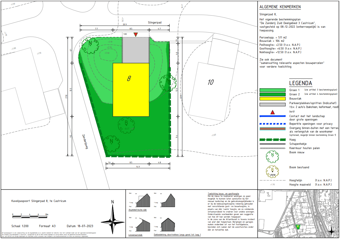This screenshot has height=239, width=340.
Task: Click the yellow building area numbered 8
Action: 131,90
